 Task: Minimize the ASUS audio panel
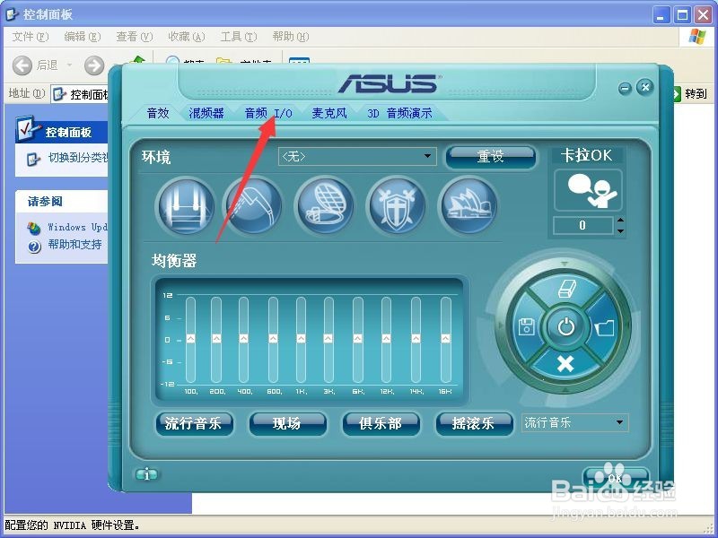click(x=625, y=87)
